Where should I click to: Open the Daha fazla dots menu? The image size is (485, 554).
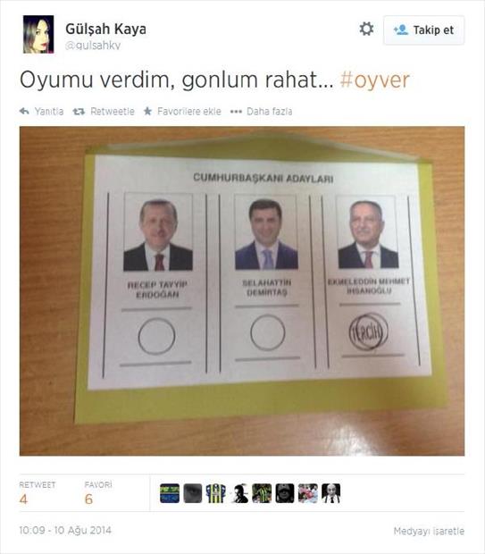(236, 112)
